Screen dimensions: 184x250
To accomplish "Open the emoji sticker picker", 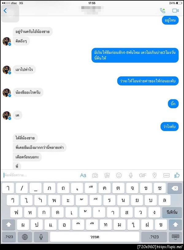I will [119, 175].
